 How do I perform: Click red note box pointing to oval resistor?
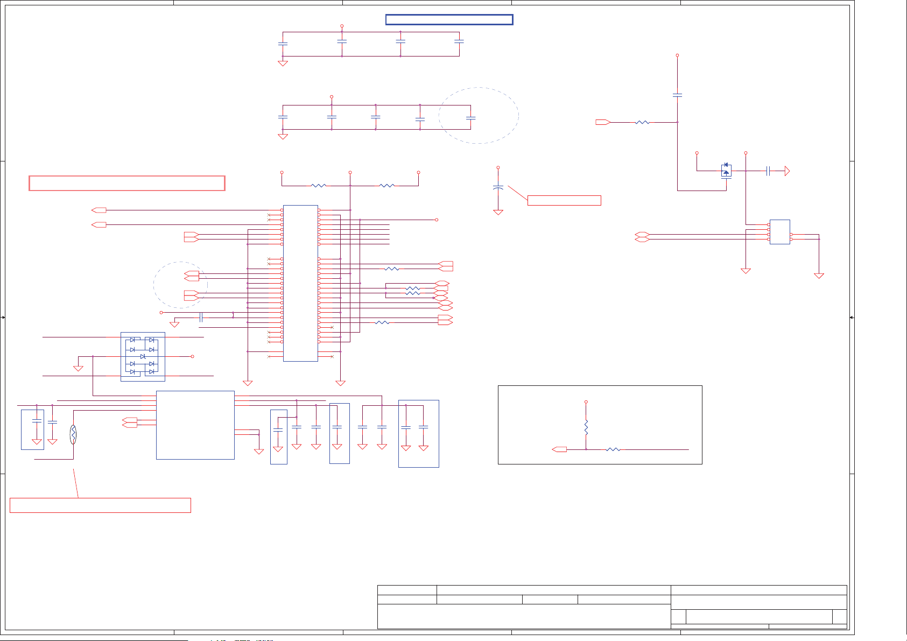(x=100, y=505)
